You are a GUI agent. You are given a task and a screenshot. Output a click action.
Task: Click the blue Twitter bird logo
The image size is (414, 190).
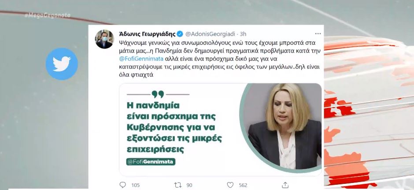pyautogui.click(x=62, y=64)
